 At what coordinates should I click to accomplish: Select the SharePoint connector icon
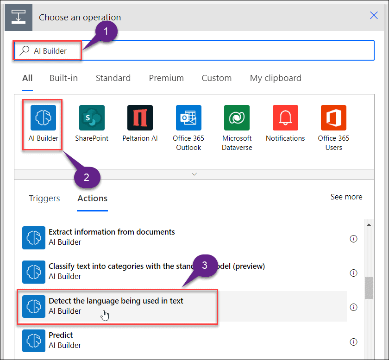tap(92, 118)
